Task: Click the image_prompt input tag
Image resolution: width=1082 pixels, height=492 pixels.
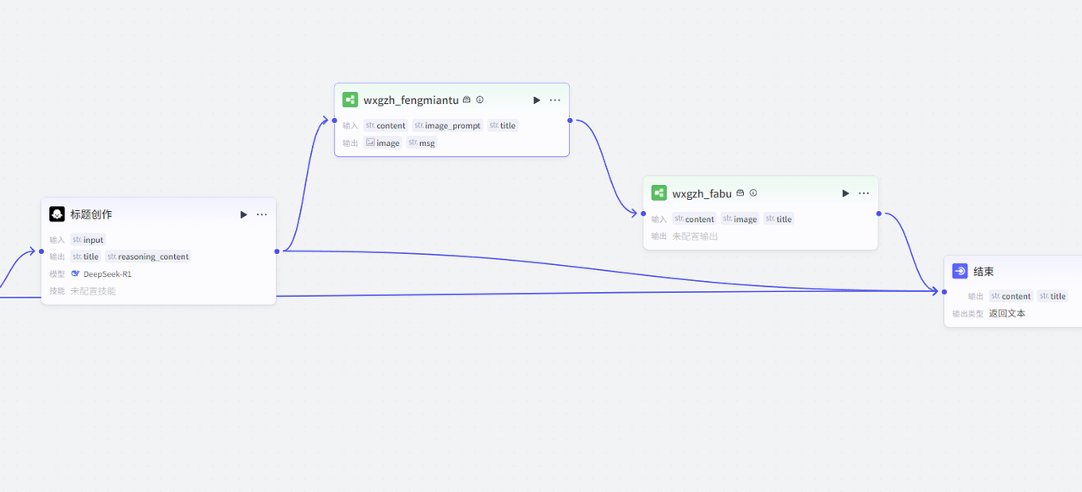Action: pos(447,126)
